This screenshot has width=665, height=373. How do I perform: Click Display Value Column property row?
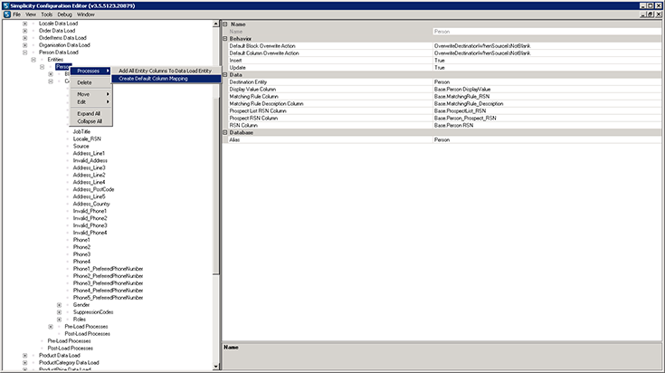pyautogui.click(x=444, y=89)
